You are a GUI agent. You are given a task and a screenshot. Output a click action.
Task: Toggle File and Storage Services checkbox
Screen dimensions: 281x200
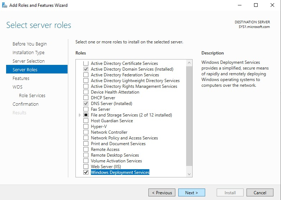click(86, 115)
